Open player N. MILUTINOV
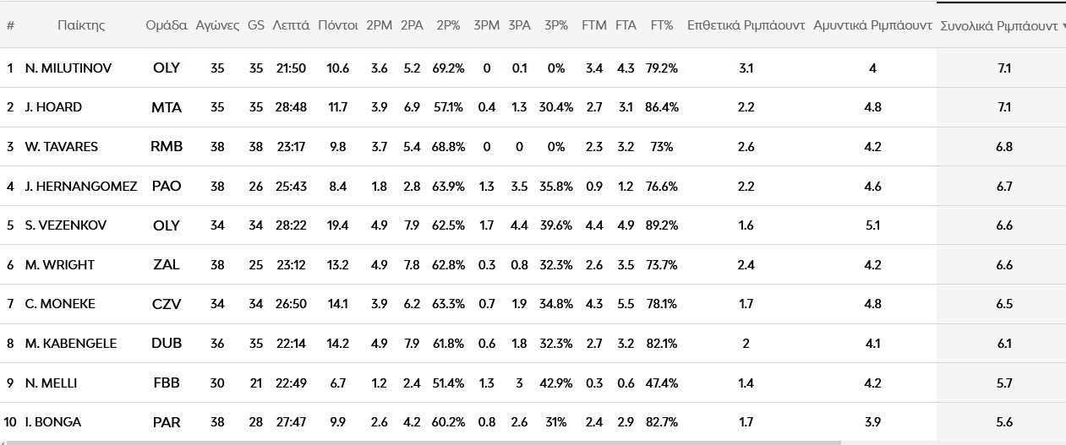This screenshot has height=445, width=1066. [68, 68]
